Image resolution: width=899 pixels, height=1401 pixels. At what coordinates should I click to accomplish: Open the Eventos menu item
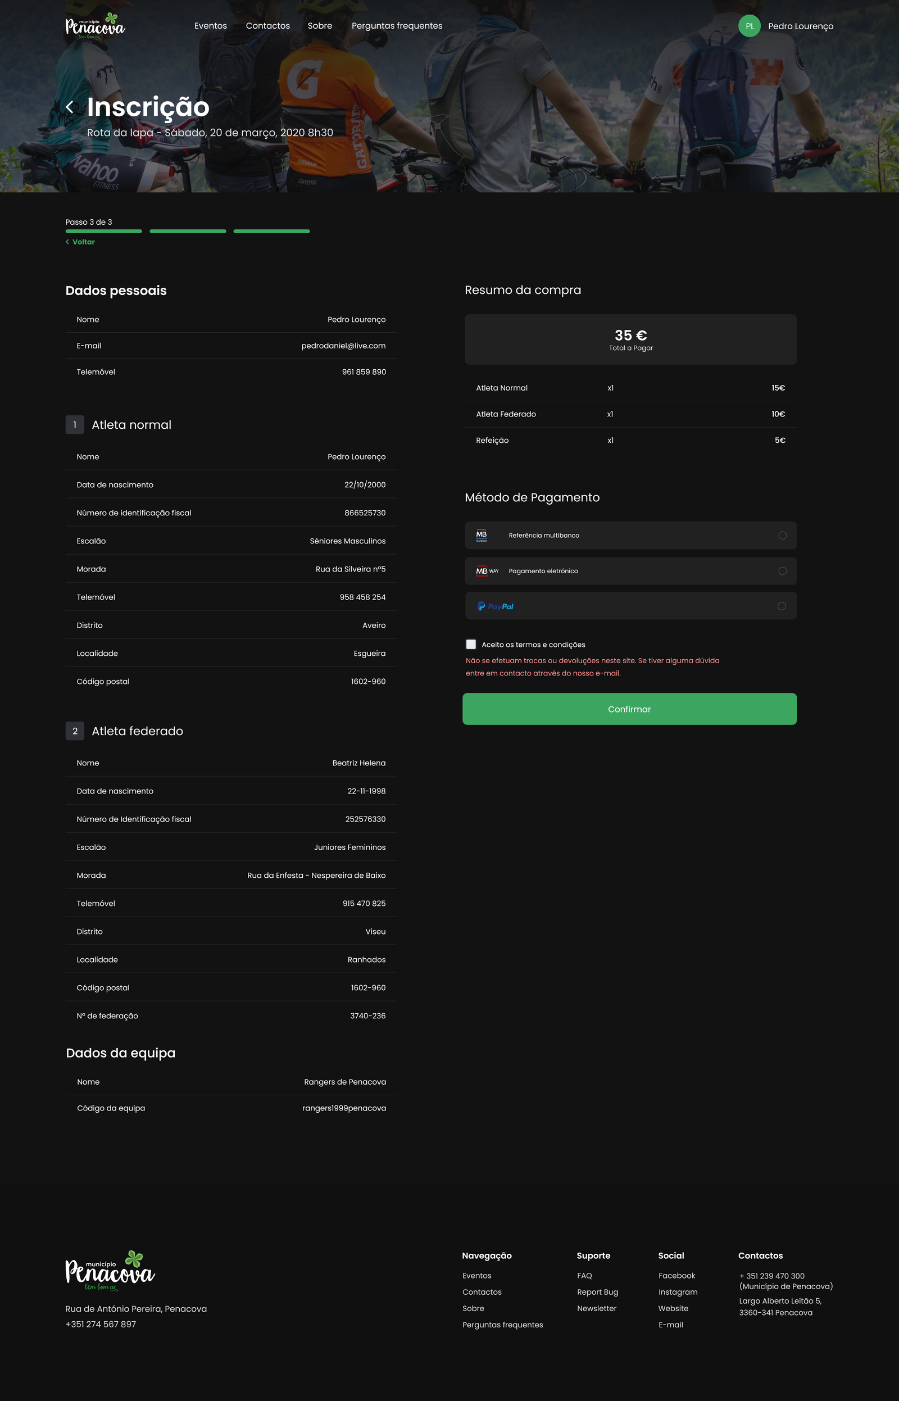coord(210,26)
